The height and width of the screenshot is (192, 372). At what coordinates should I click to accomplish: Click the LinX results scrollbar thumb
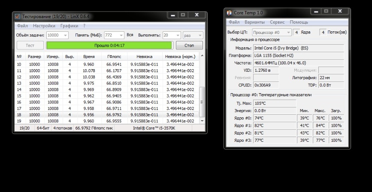[x=202, y=102]
